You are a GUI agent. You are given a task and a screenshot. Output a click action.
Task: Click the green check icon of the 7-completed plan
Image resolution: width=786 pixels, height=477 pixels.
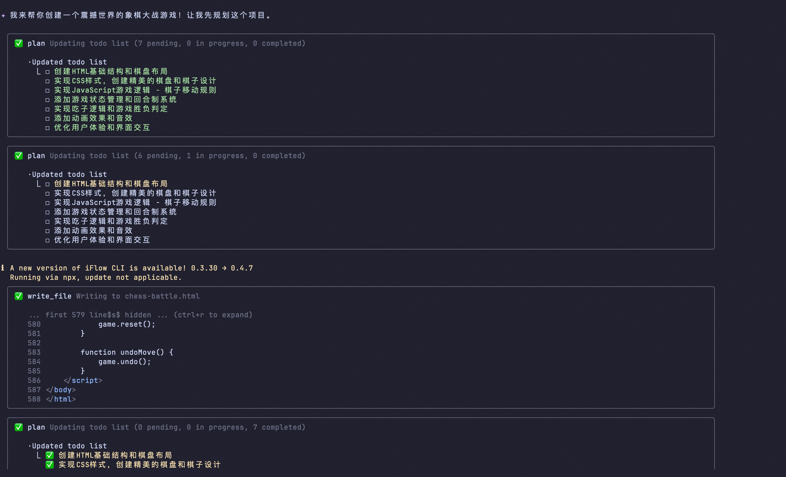18,427
